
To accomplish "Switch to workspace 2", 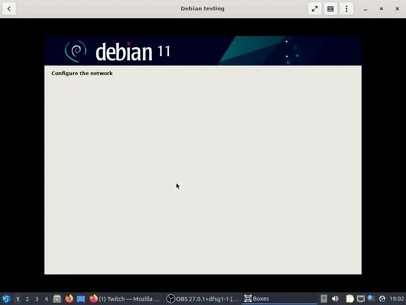I will tap(27, 299).
